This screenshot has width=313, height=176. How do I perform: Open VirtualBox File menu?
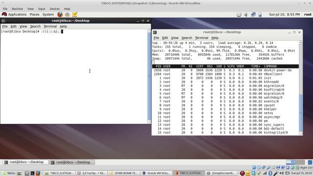(x=5, y=9)
